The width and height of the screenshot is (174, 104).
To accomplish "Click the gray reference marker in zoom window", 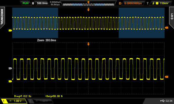I will (10, 68).
